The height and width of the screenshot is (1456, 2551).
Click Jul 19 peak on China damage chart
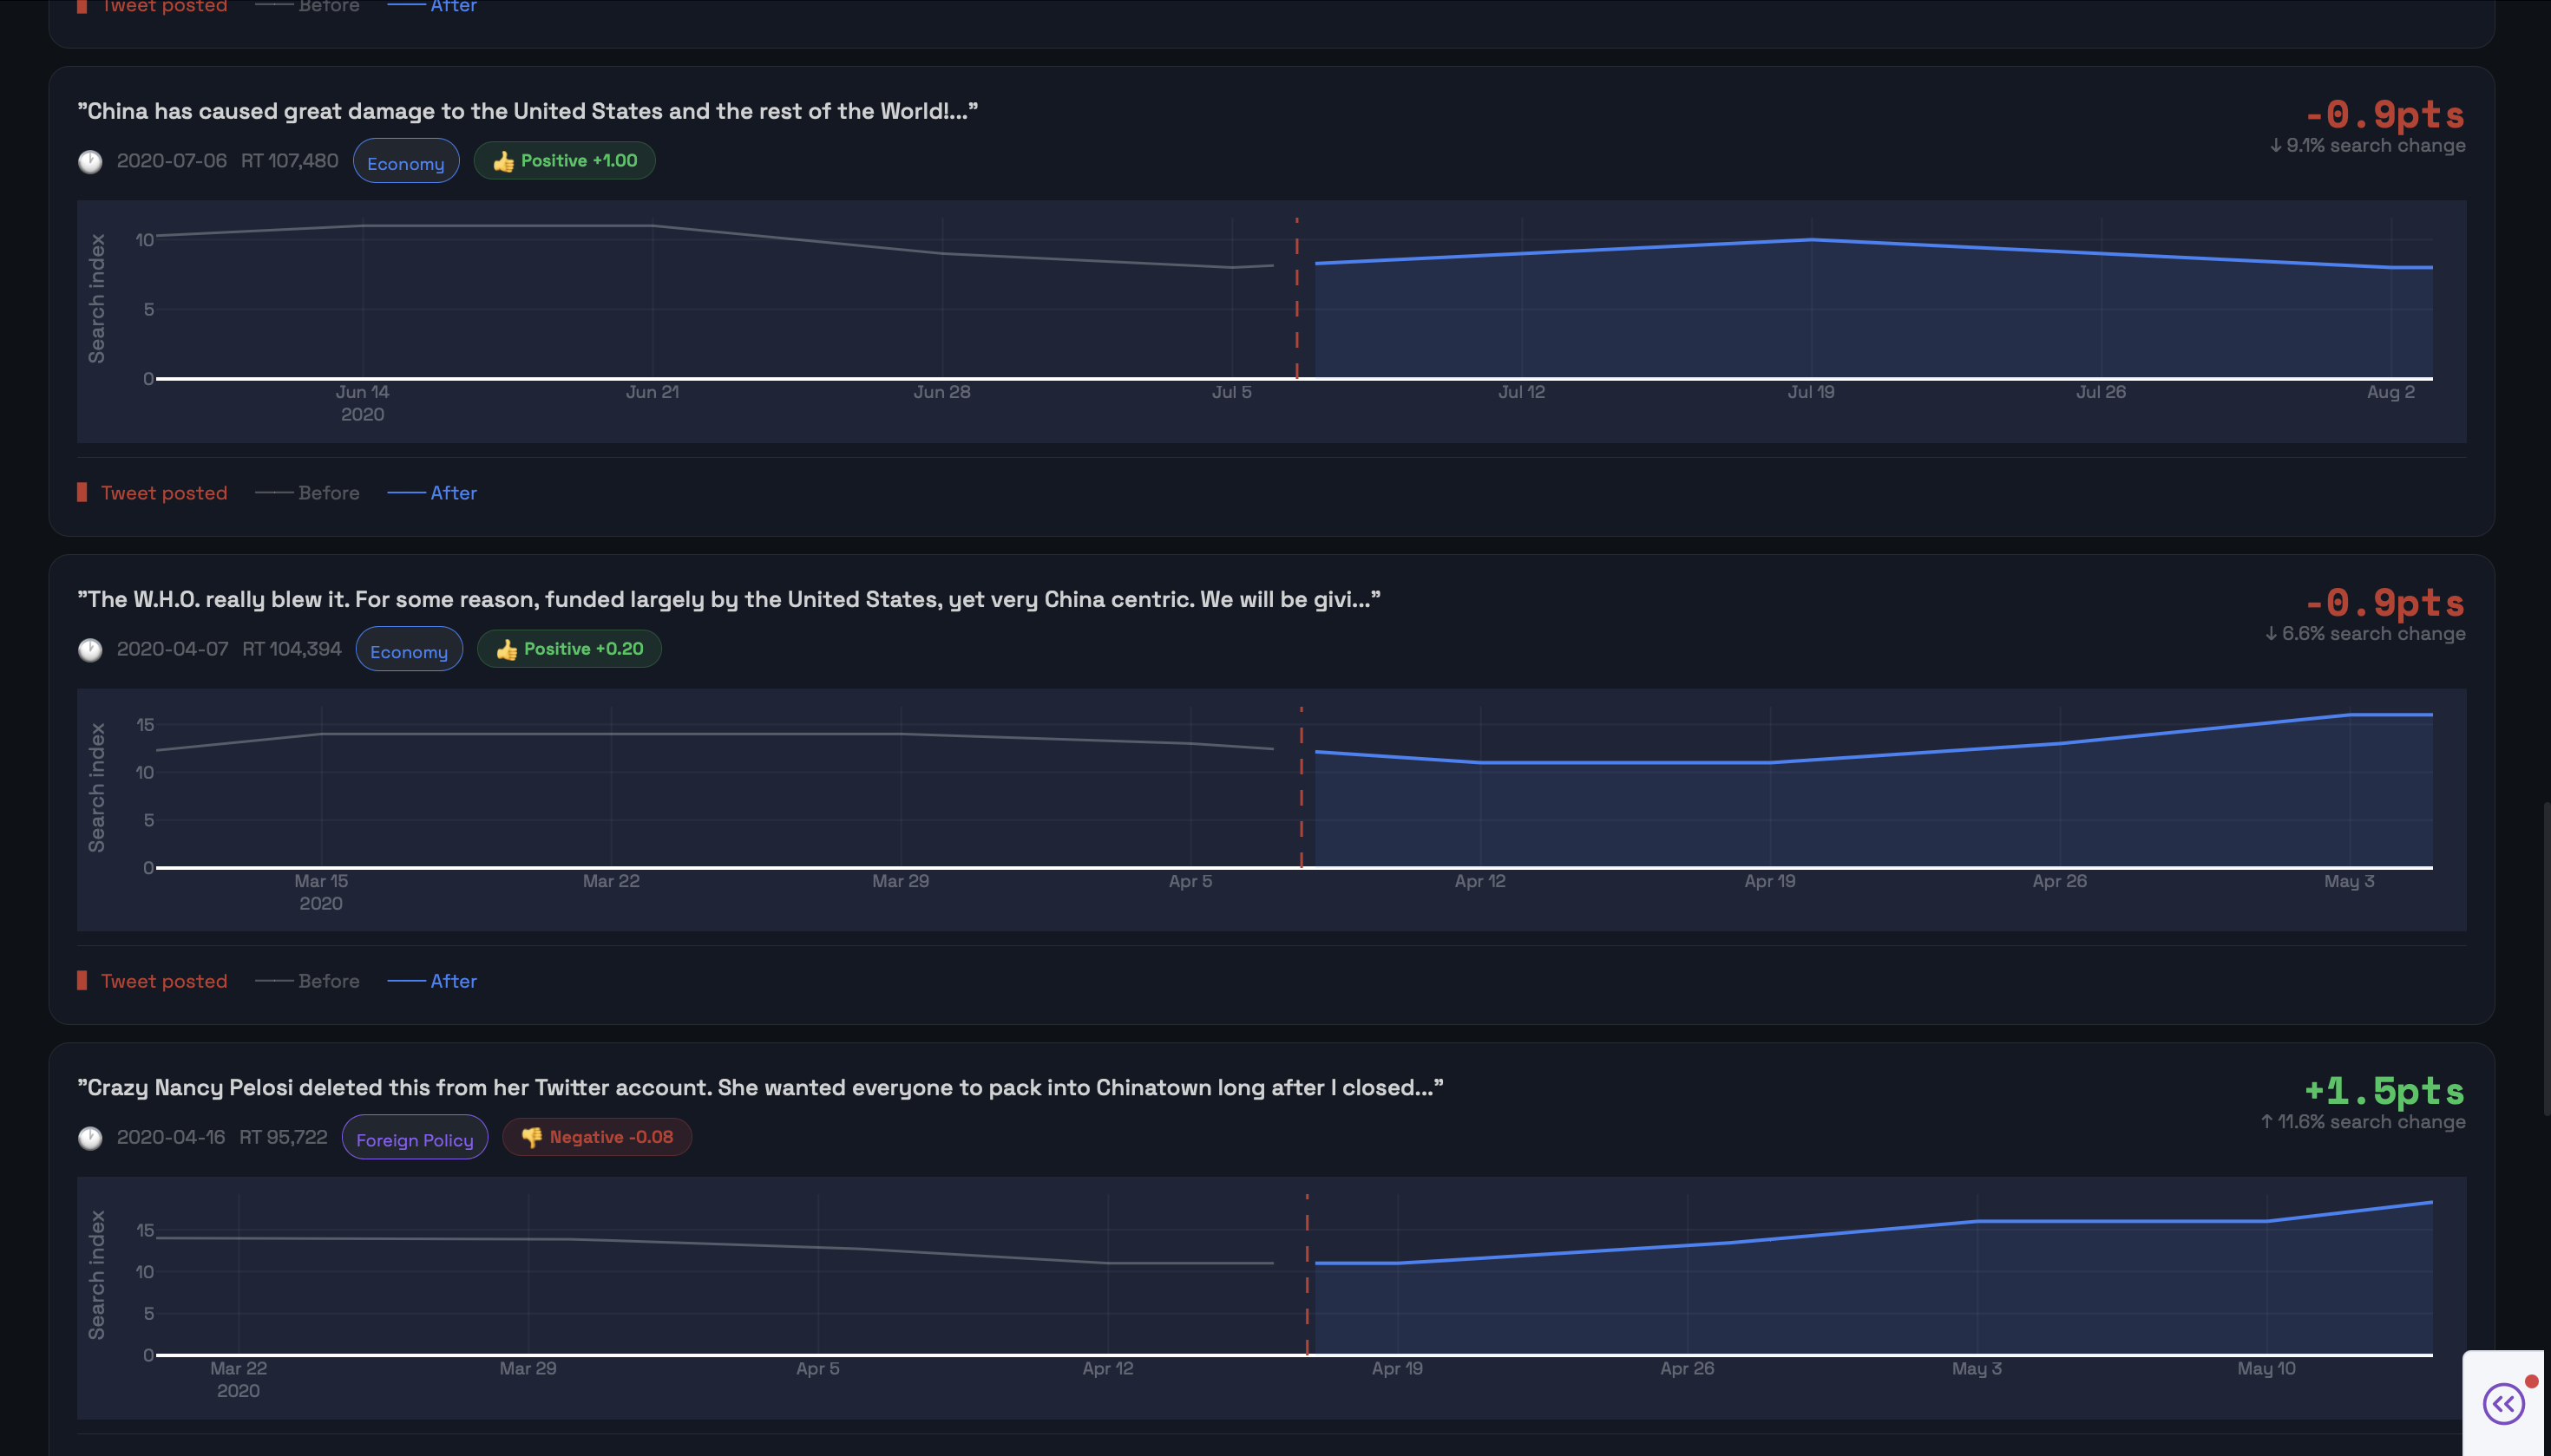(x=1811, y=240)
